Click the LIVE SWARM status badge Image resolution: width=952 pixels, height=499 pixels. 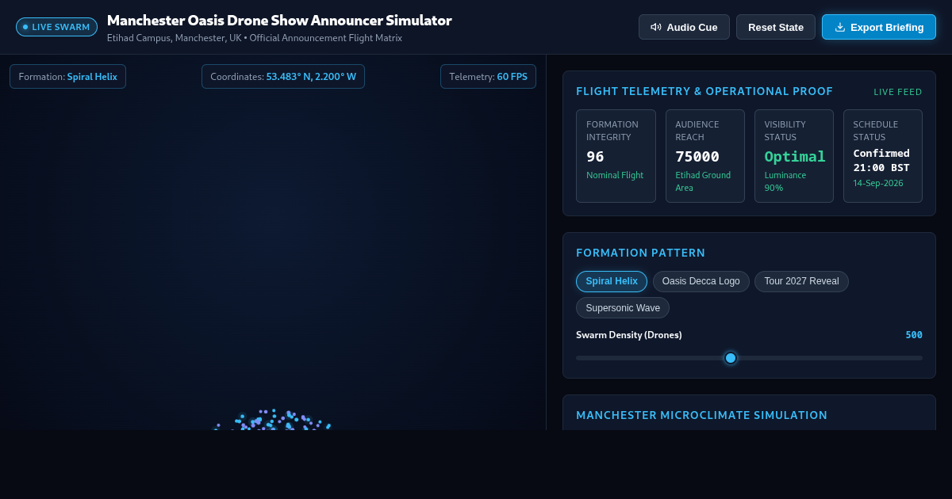click(x=56, y=27)
